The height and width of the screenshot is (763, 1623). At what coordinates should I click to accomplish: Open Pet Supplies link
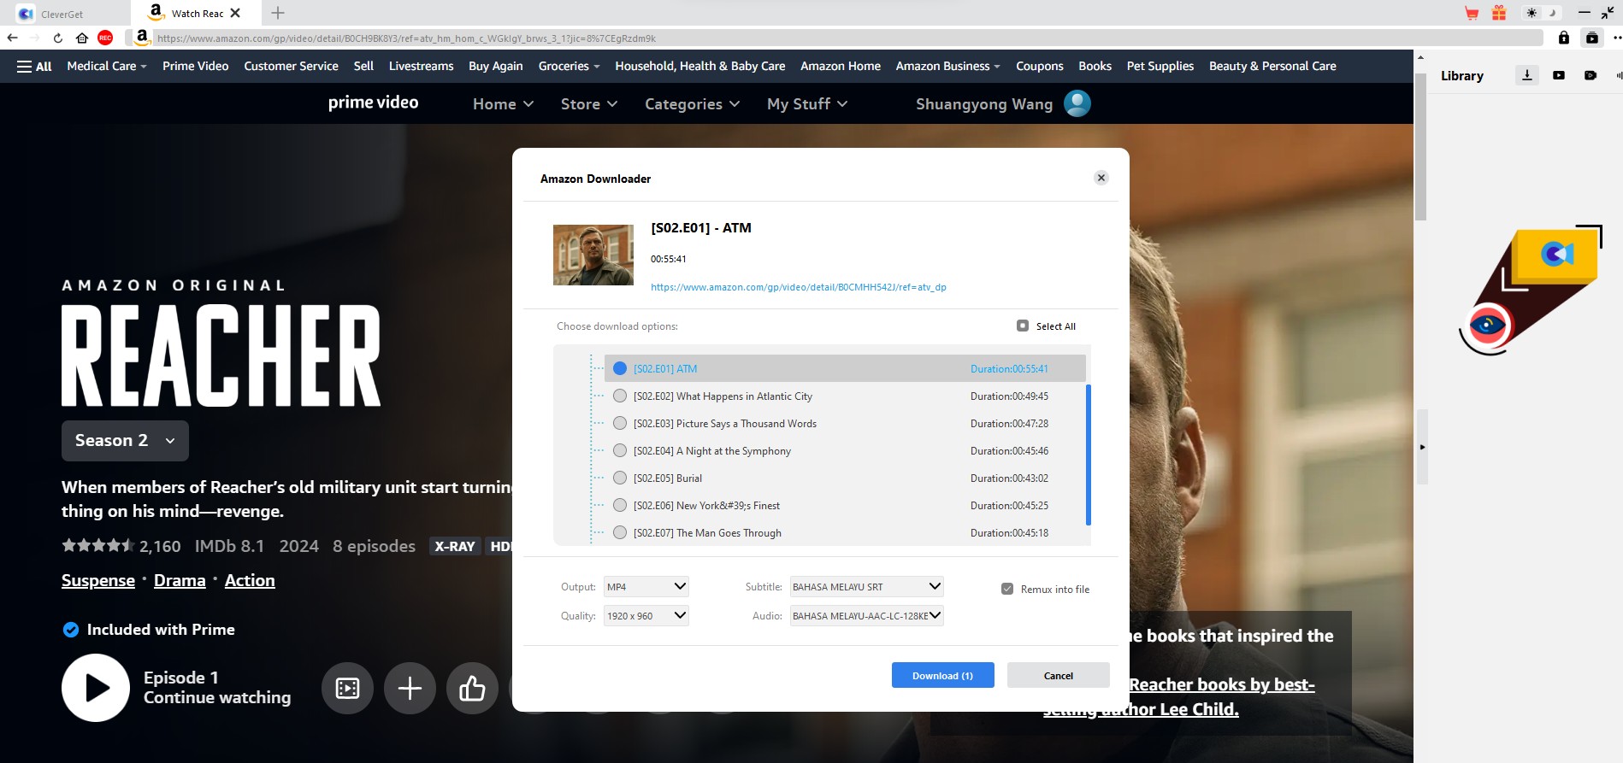pos(1160,66)
